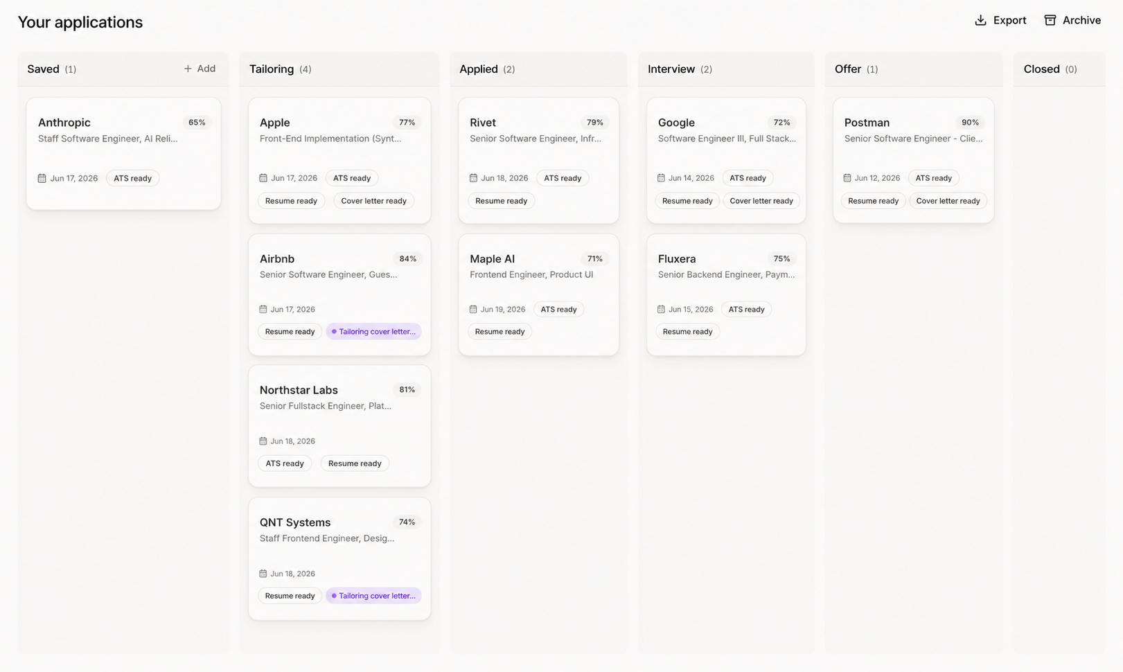Click calendar icon on Fluxera card
This screenshot has width=1123, height=672.
tap(661, 309)
